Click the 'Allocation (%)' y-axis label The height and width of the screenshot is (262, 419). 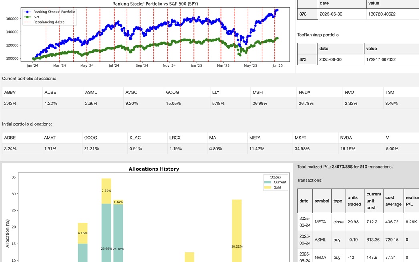[x=8, y=234]
